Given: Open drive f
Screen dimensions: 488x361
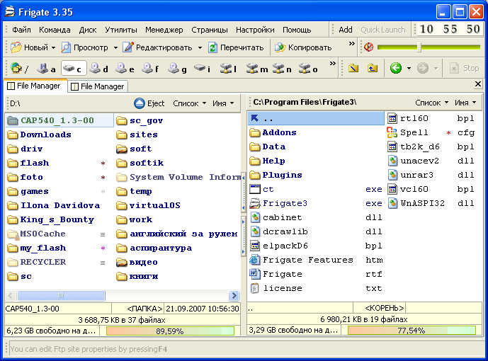Looking at the screenshot, I should coord(151,68).
